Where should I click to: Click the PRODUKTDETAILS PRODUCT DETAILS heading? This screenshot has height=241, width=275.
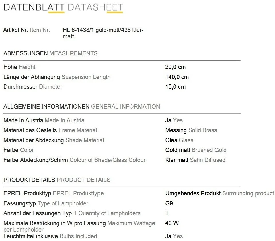57,180
